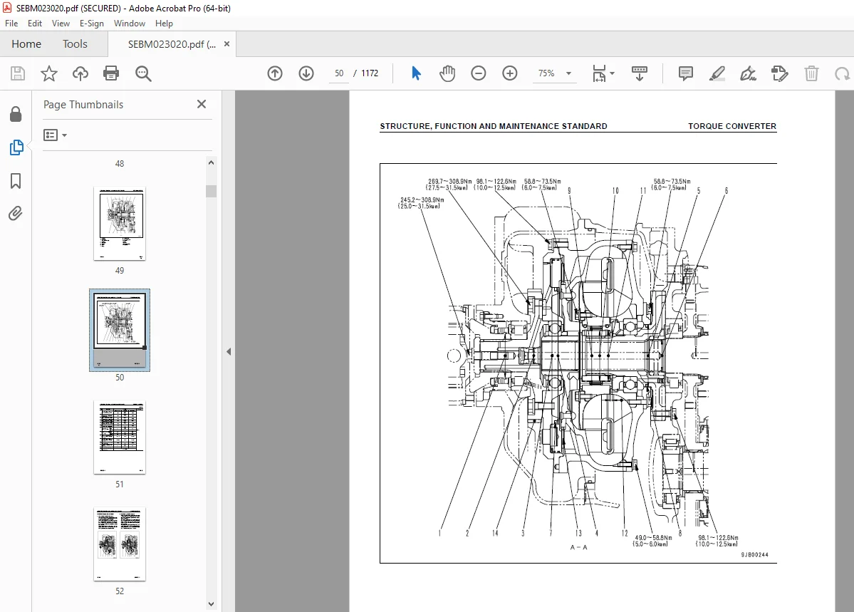Click the trash delete icon
This screenshot has width=854, height=612.
coord(811,73)
